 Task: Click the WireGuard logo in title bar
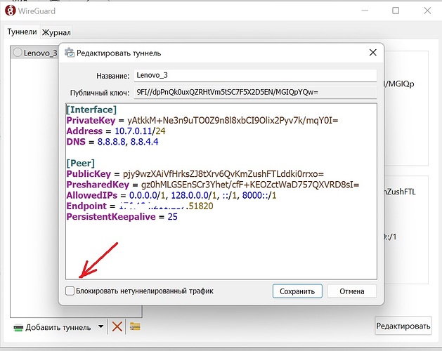click(10, 11)
